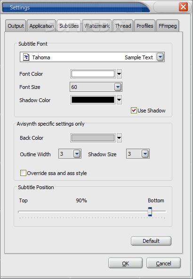
Task: Open the Back Color picker arrow
Action: point(119,138)
